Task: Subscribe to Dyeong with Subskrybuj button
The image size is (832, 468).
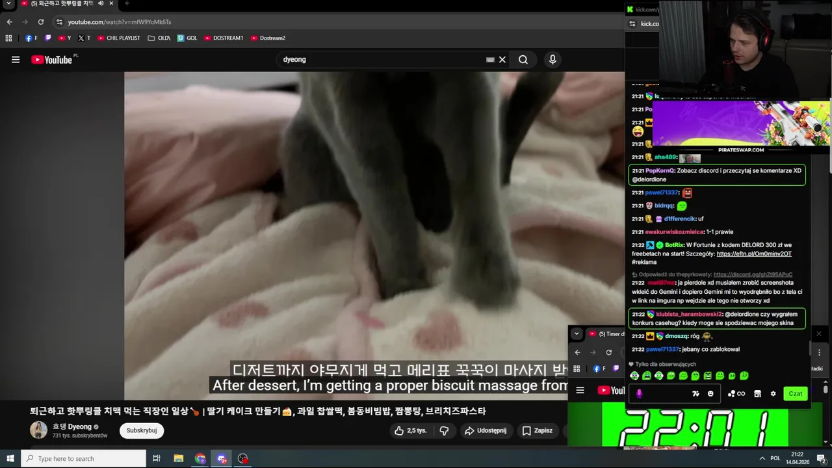Action: point(142,430)
